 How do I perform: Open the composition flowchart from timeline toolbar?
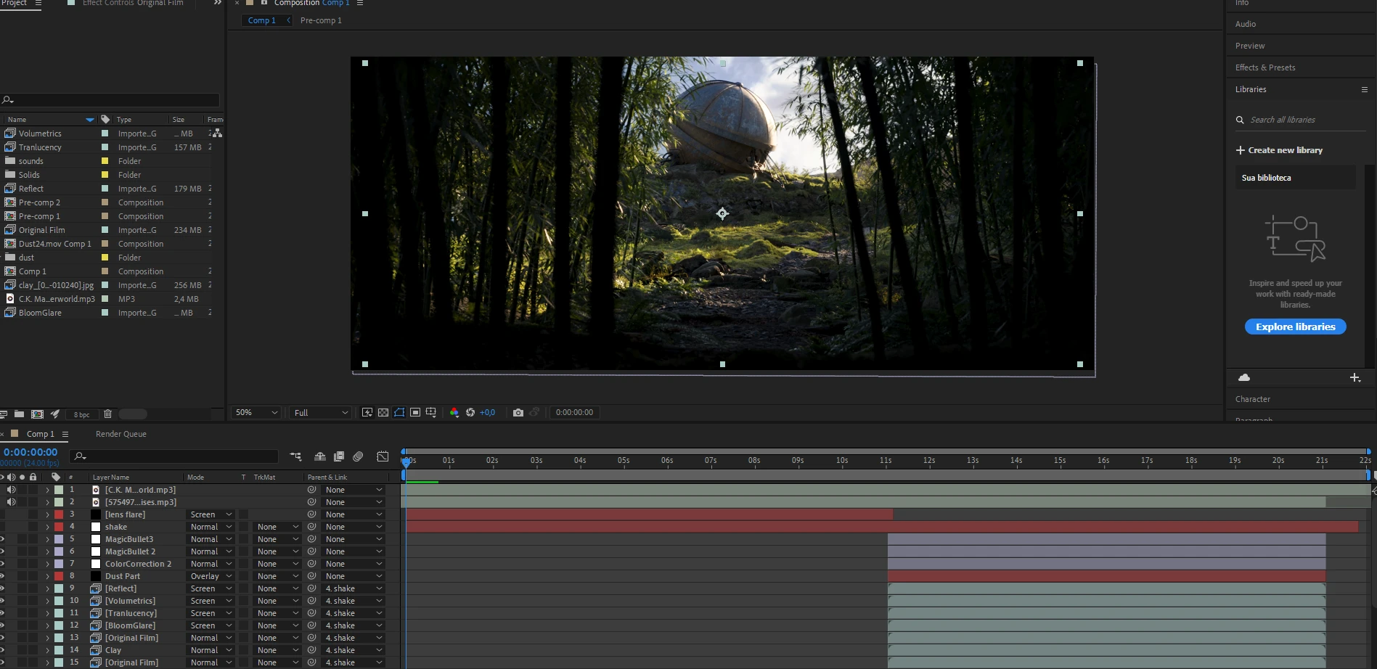point(295,456)
